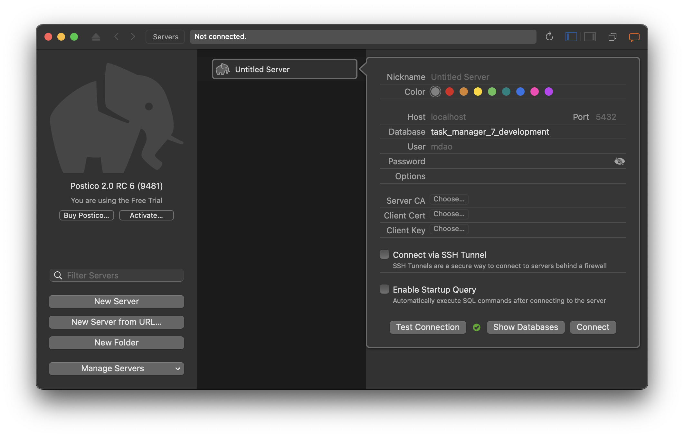684x437 pixels.
Task: Go forward with the right chevron
Action: pyautogui.click(x=133, y=37)
